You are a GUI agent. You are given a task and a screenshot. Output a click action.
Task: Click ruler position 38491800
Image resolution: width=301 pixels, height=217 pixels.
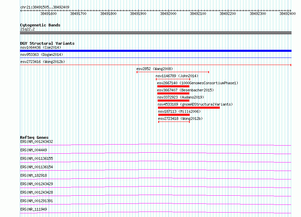[x=108, y=14]
